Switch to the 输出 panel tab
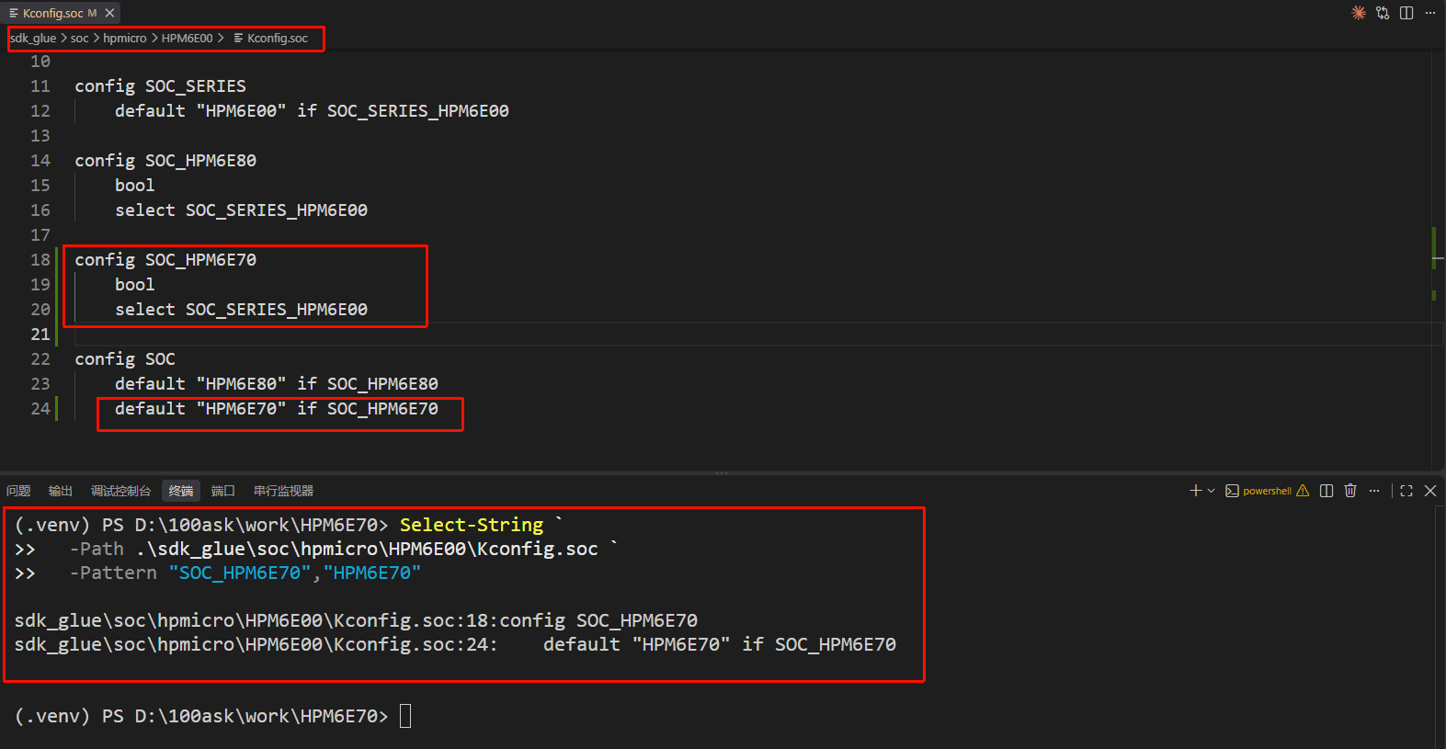Viewport: 1446px width, 749px height. (61, 491)
